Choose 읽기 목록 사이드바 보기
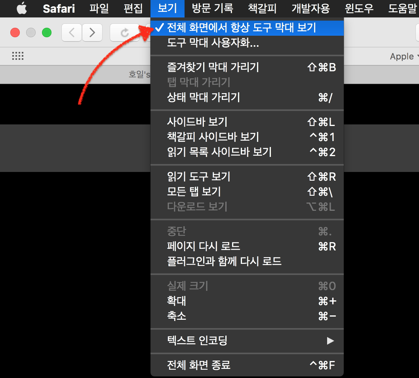This screenshot has width=419, height=378. pyautogui.click(x=247, y=152)
